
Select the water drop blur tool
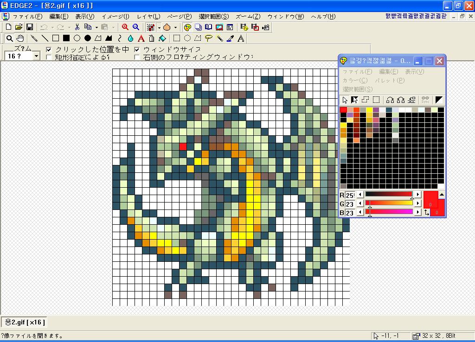tap(130, 38)
